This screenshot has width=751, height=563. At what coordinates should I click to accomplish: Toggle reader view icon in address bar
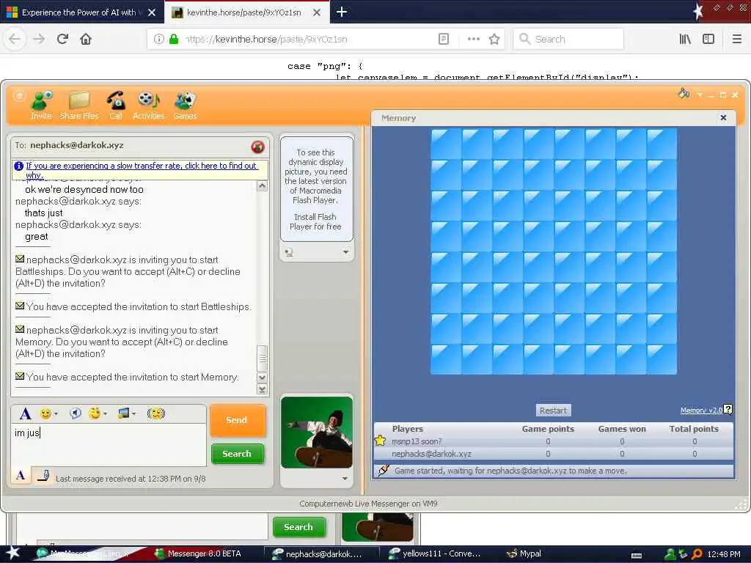click(444, 40)
